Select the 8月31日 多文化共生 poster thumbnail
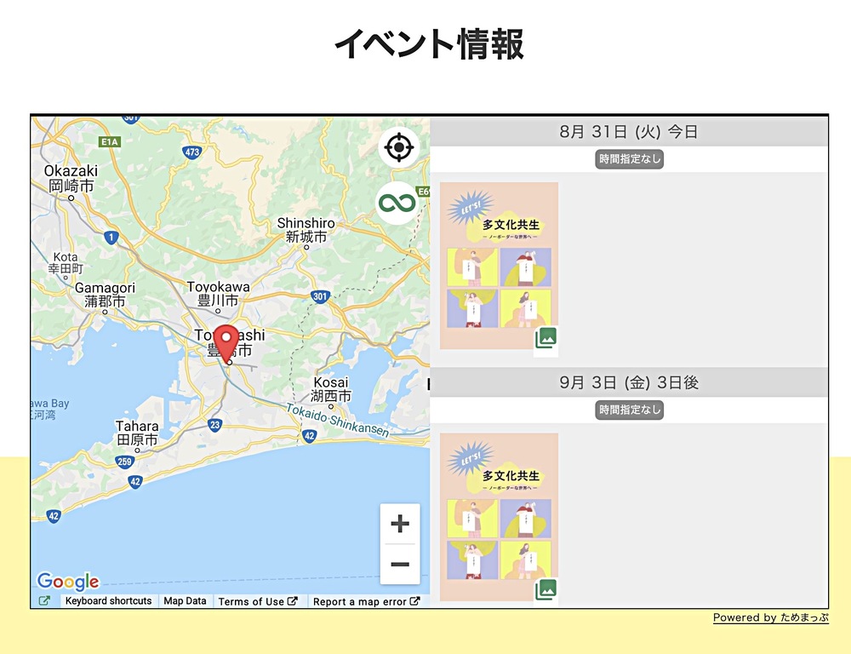Viewport: 851px width, 654px height. (499, 266)
